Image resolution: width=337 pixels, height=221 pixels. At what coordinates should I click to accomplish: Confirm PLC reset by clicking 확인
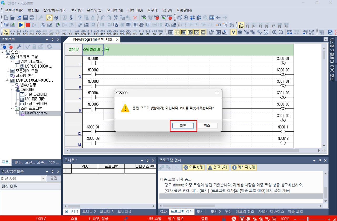coord(183,126)
